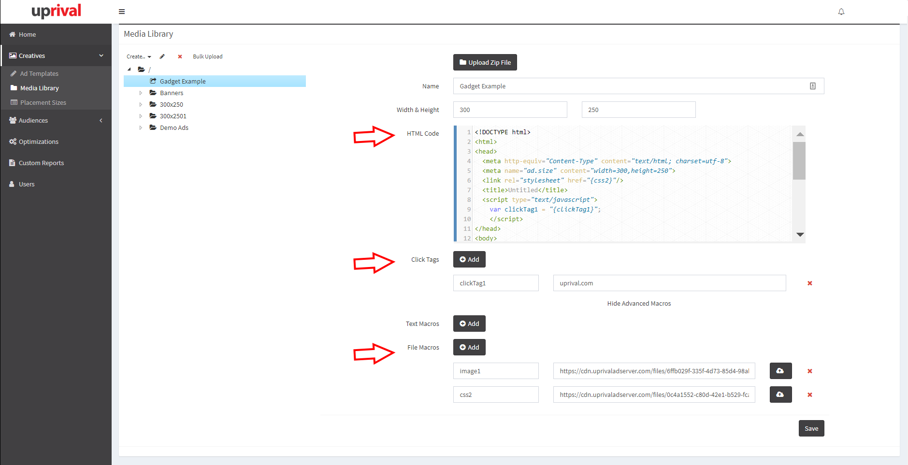
Task: Open the Home sidebar item
Action: (x=56, y=34)
